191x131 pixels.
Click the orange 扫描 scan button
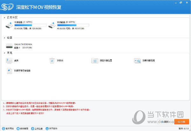point(182,122)
